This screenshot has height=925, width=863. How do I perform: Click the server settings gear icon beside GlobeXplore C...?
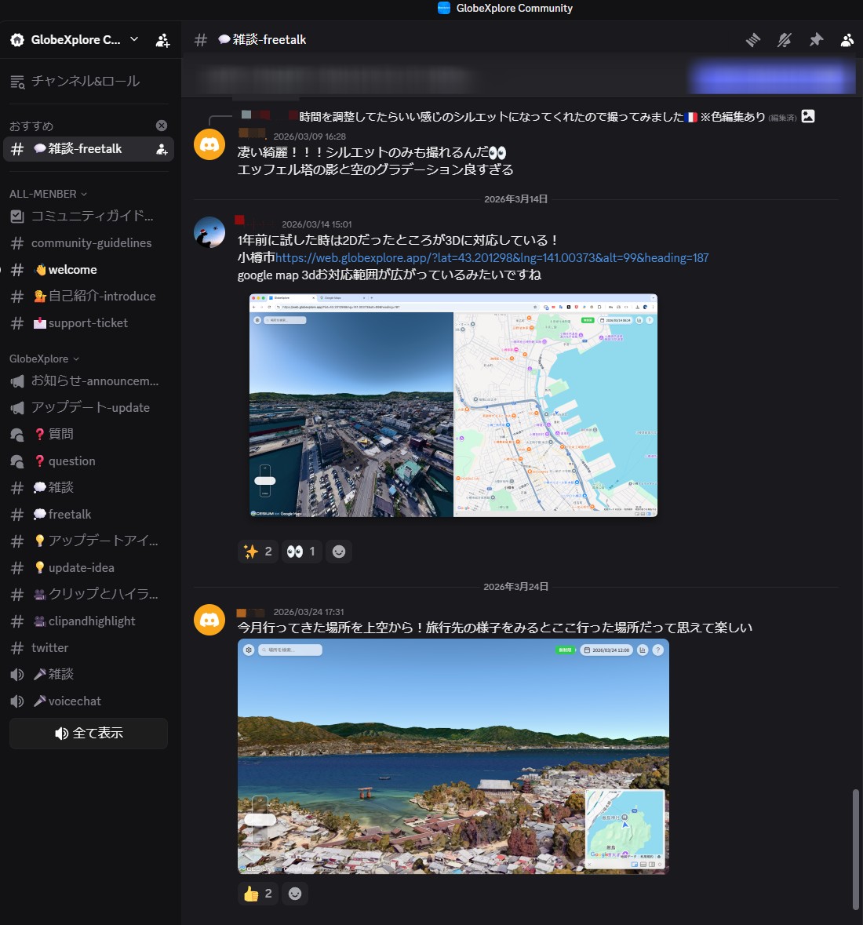tap(17, 40)
